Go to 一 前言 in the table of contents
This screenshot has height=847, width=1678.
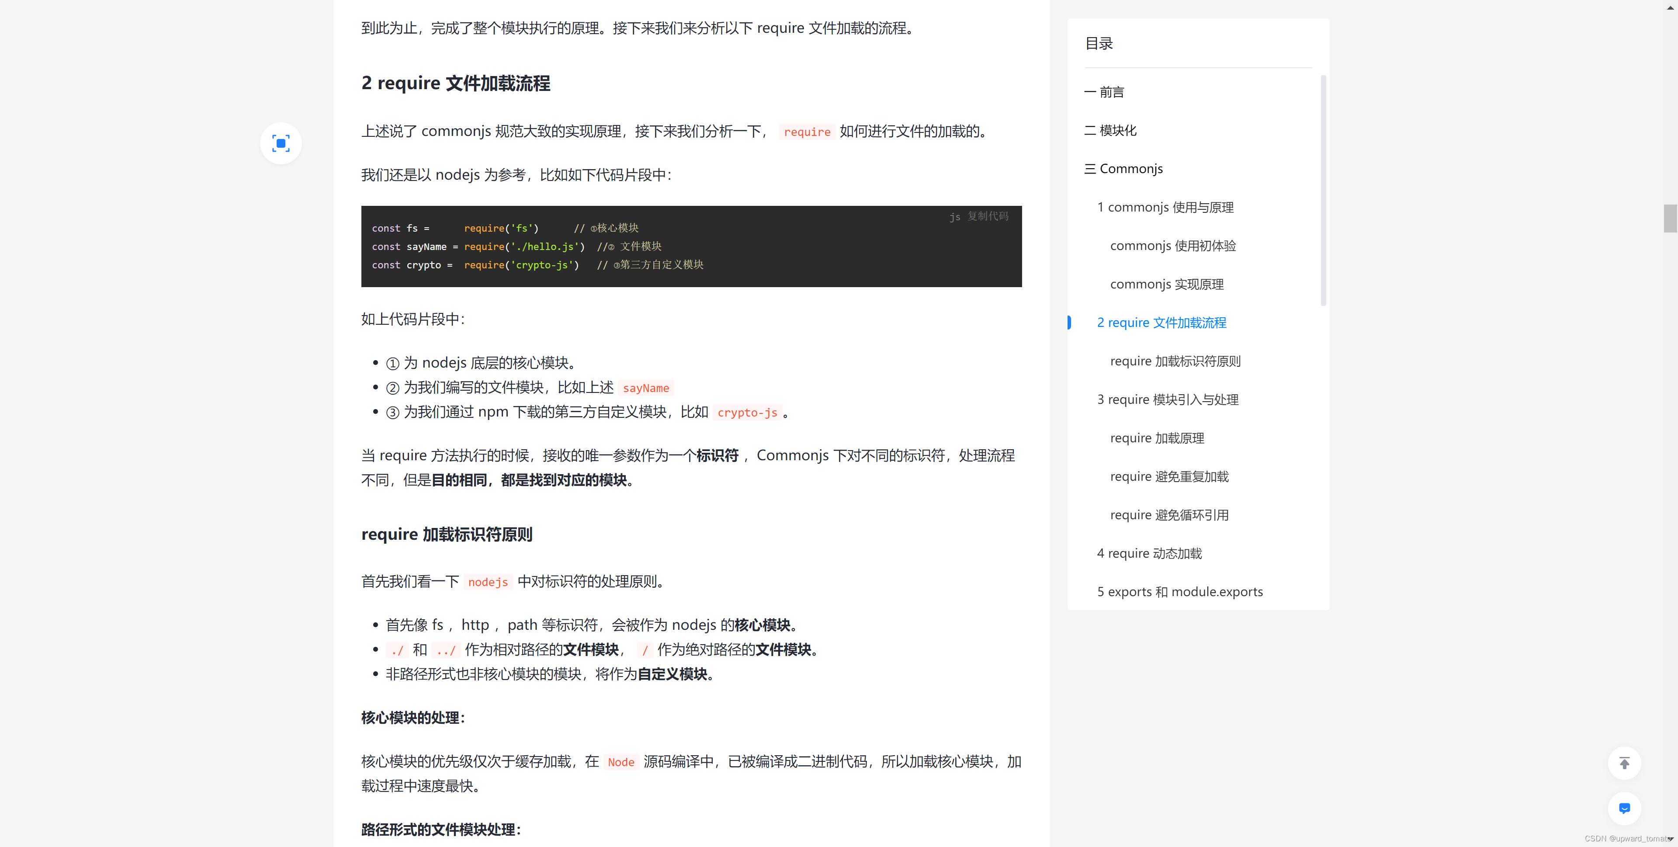click(1105, 92)
